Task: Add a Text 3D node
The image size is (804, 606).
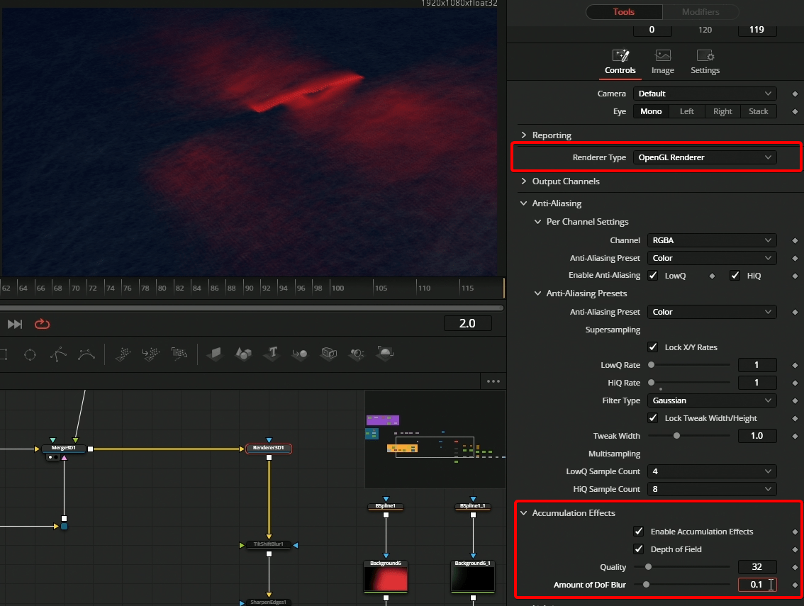Action: coord(272,353)
